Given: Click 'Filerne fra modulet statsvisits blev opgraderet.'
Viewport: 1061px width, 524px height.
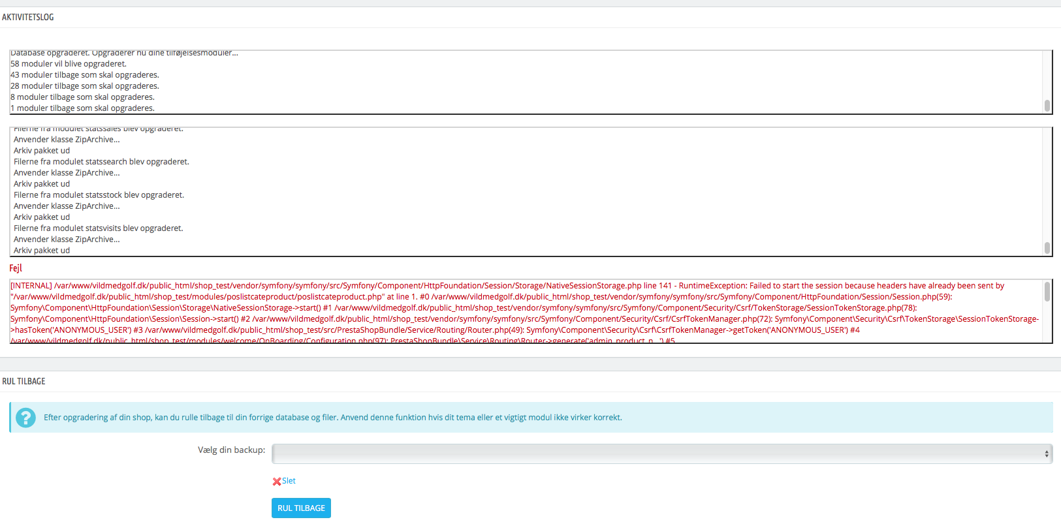Looking at the screenshot, I should coord(98,228).
